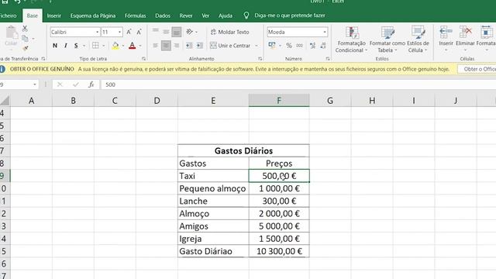Screen dimensions: 496x279
Task: Click the Select All corner triangle
Action: pyautogui.click(x=5, y=101)
